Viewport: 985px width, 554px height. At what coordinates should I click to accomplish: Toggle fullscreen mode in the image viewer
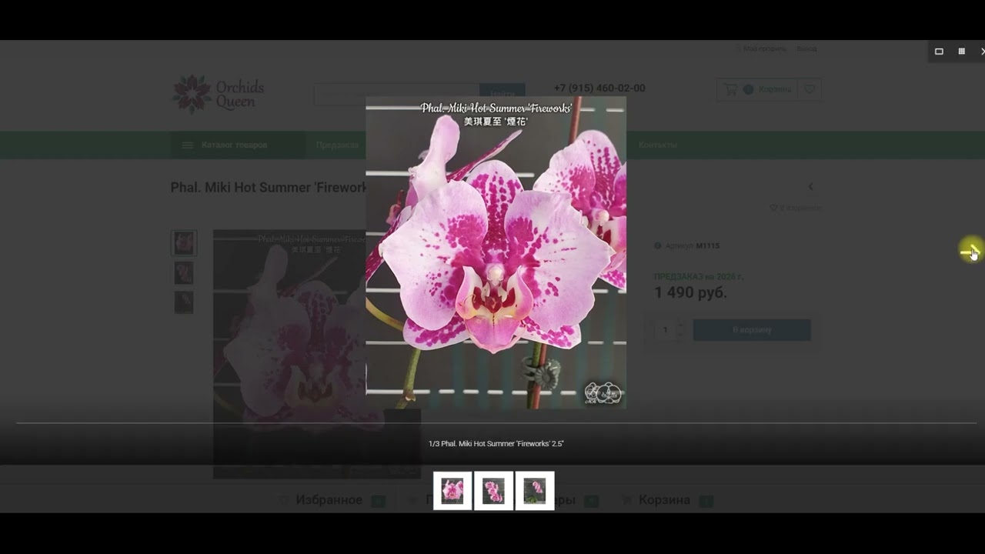click(x=939, y=52)
